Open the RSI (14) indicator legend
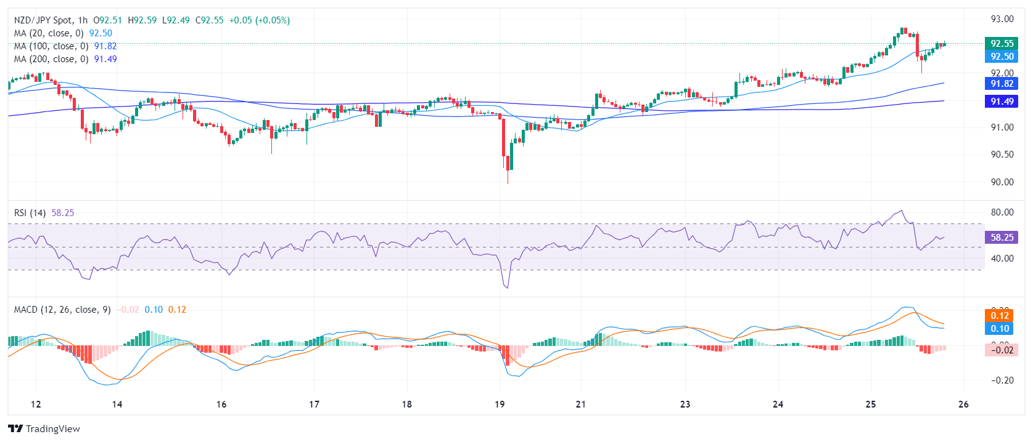Screen dimensions: 1033x442 [x=30, y=213]
